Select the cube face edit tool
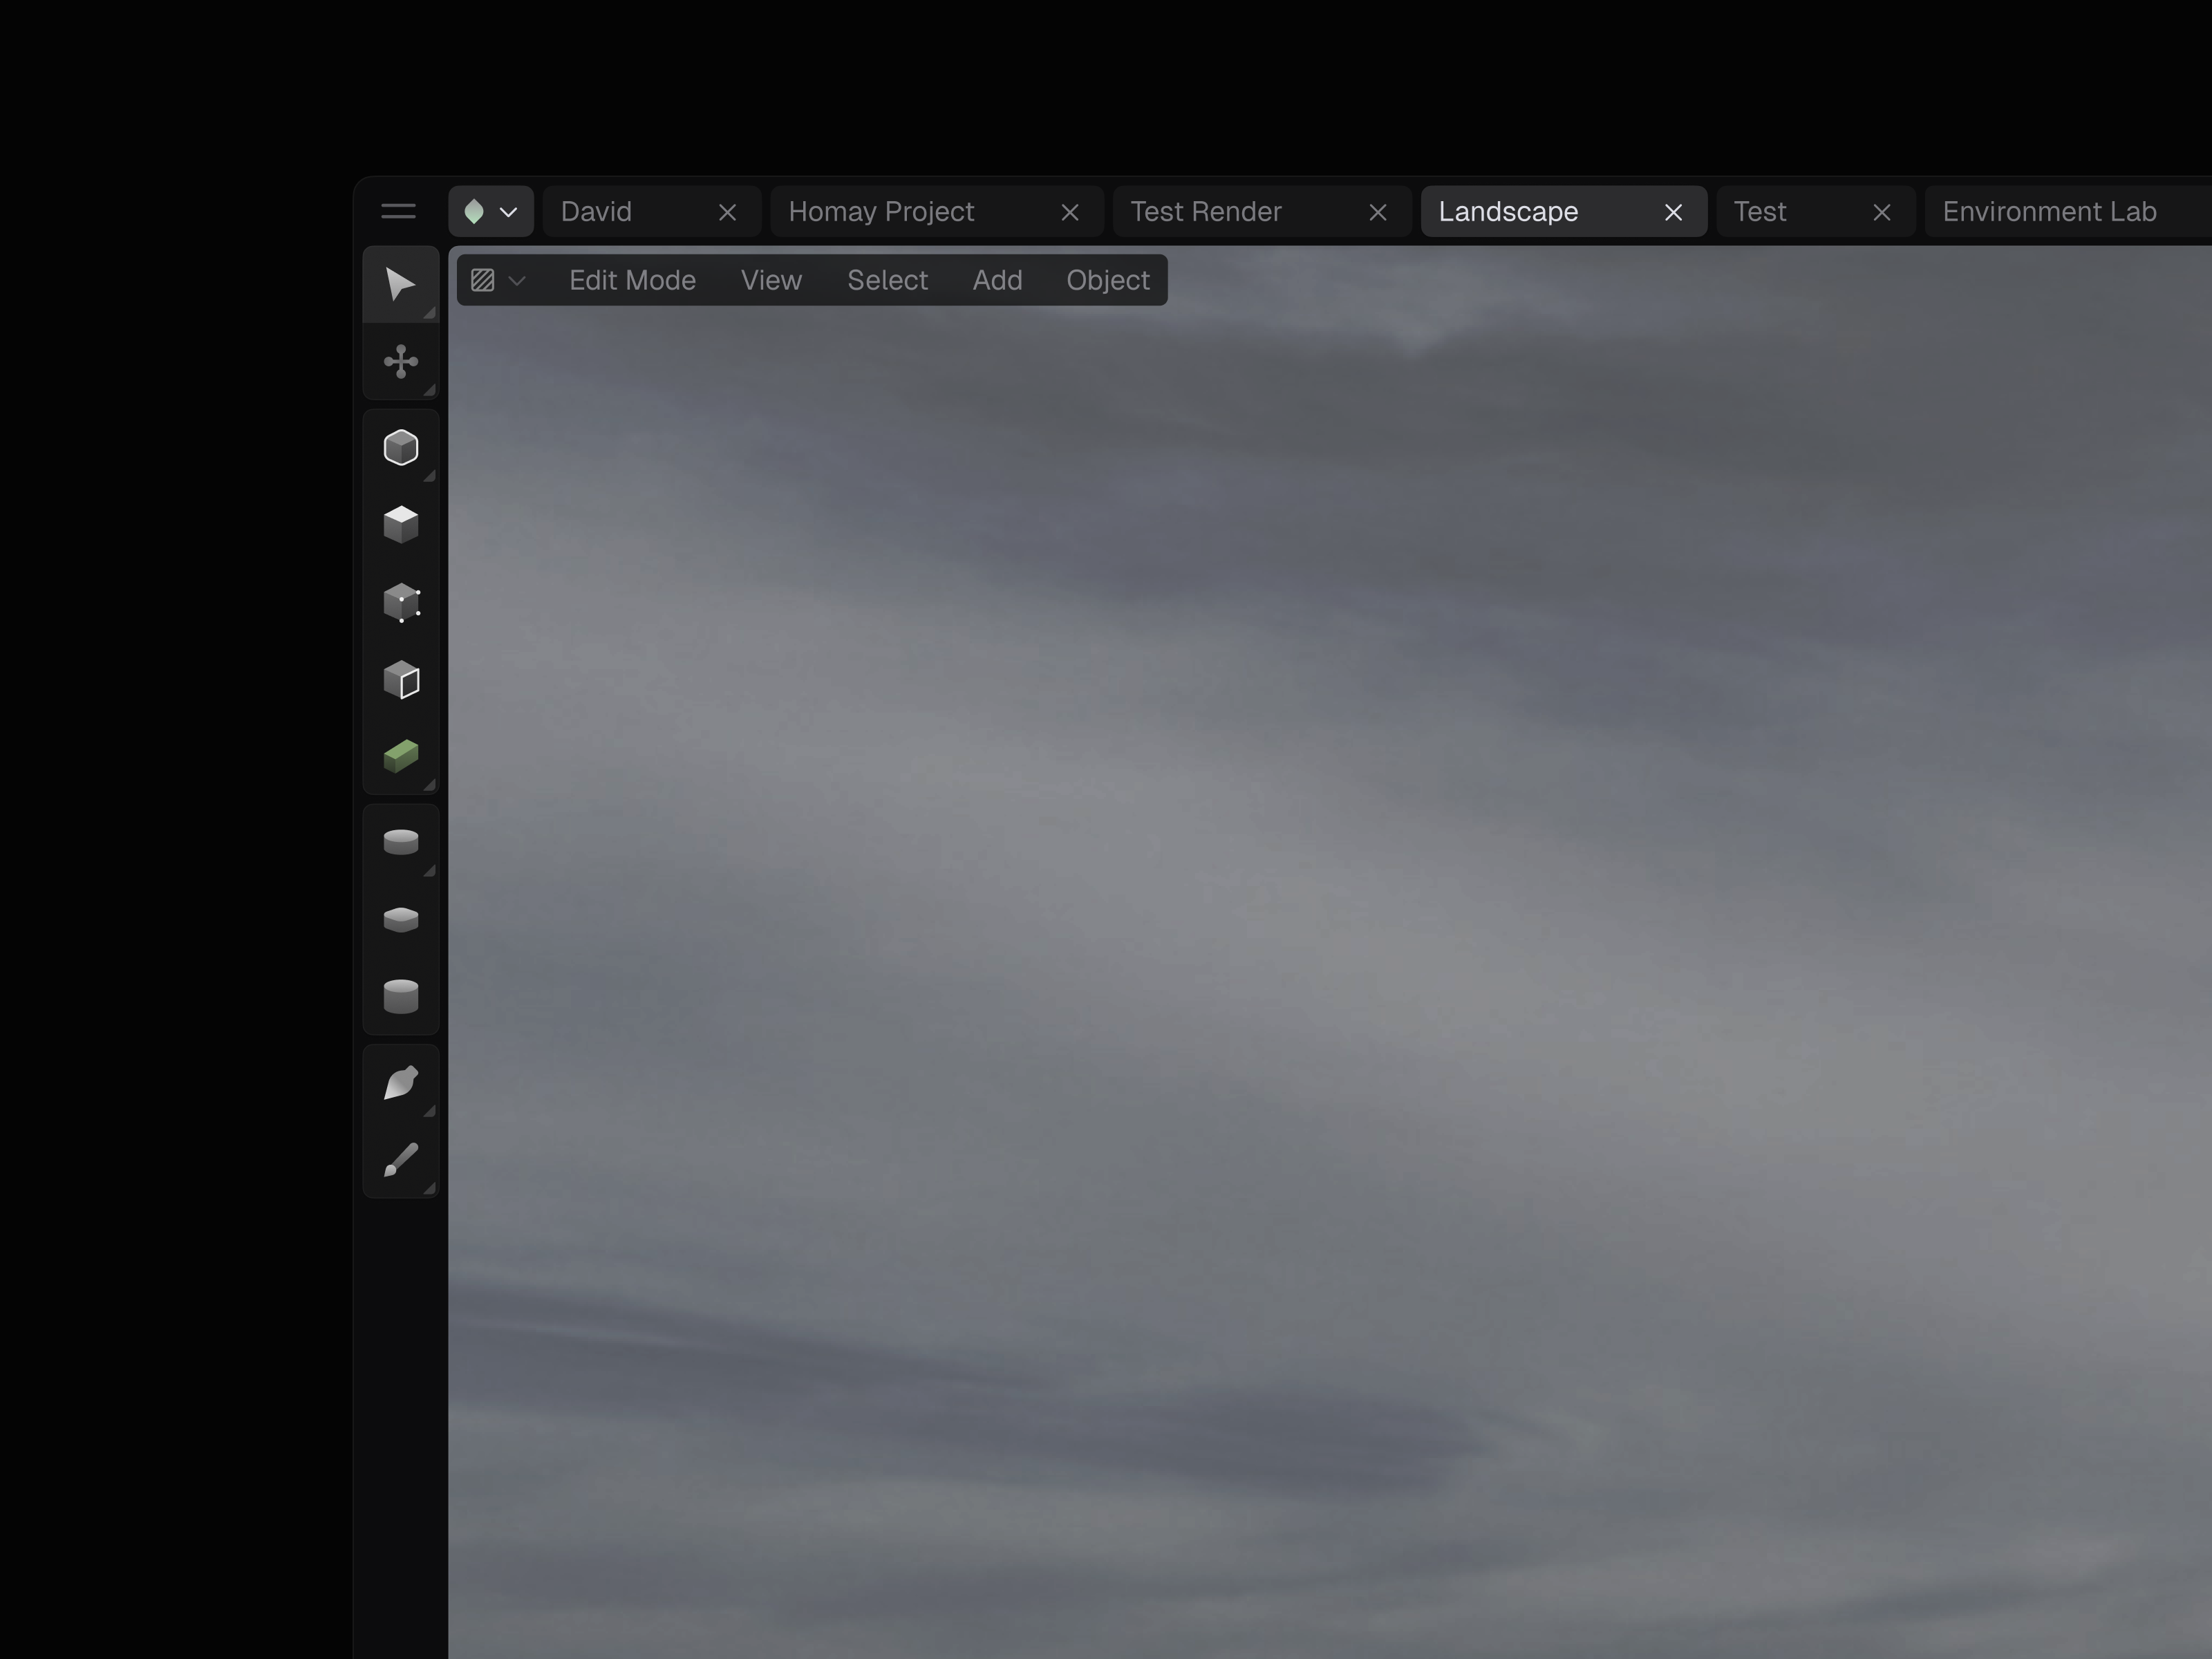 pyautogui.click(x=400, y=680)
